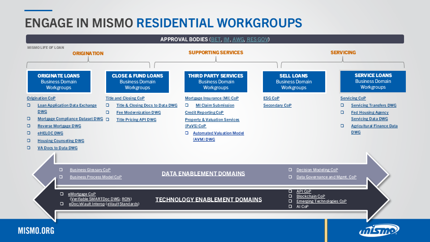Open the BET approval body link
The height and width of the screenshot is (242, 430).
[x=216, y=39]
